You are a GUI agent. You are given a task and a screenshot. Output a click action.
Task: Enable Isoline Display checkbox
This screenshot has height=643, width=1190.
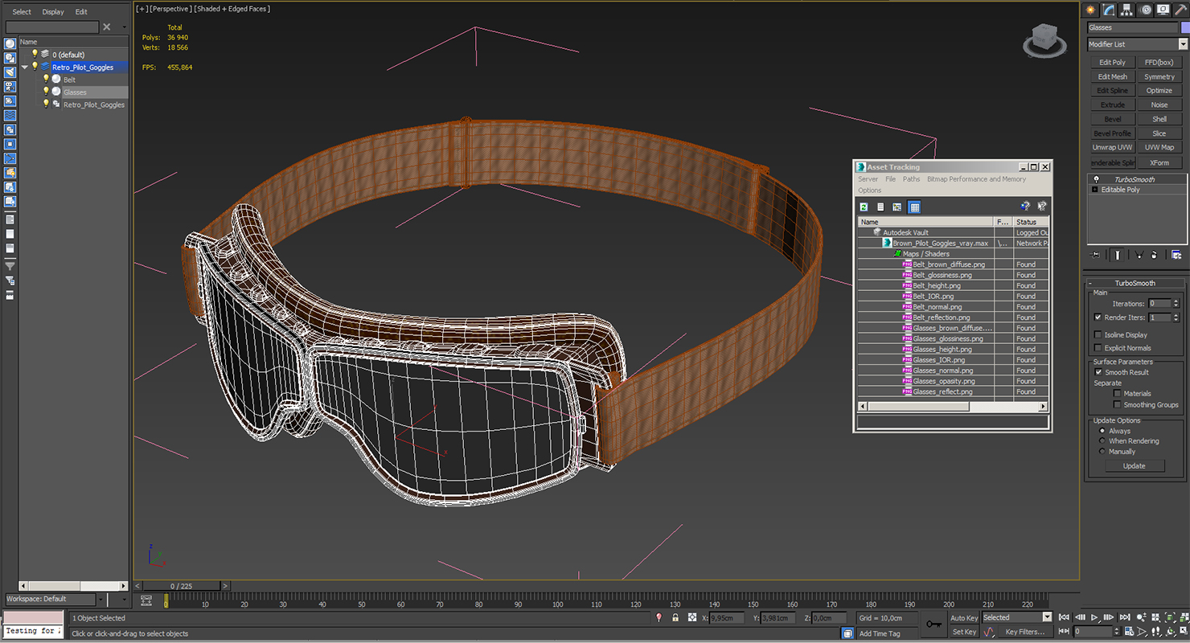click(1098, 334)
